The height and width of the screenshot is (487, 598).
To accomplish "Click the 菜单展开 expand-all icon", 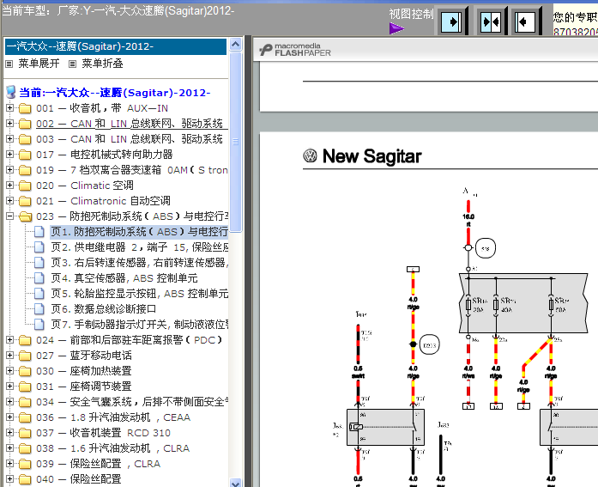I will tap(9, 64).
